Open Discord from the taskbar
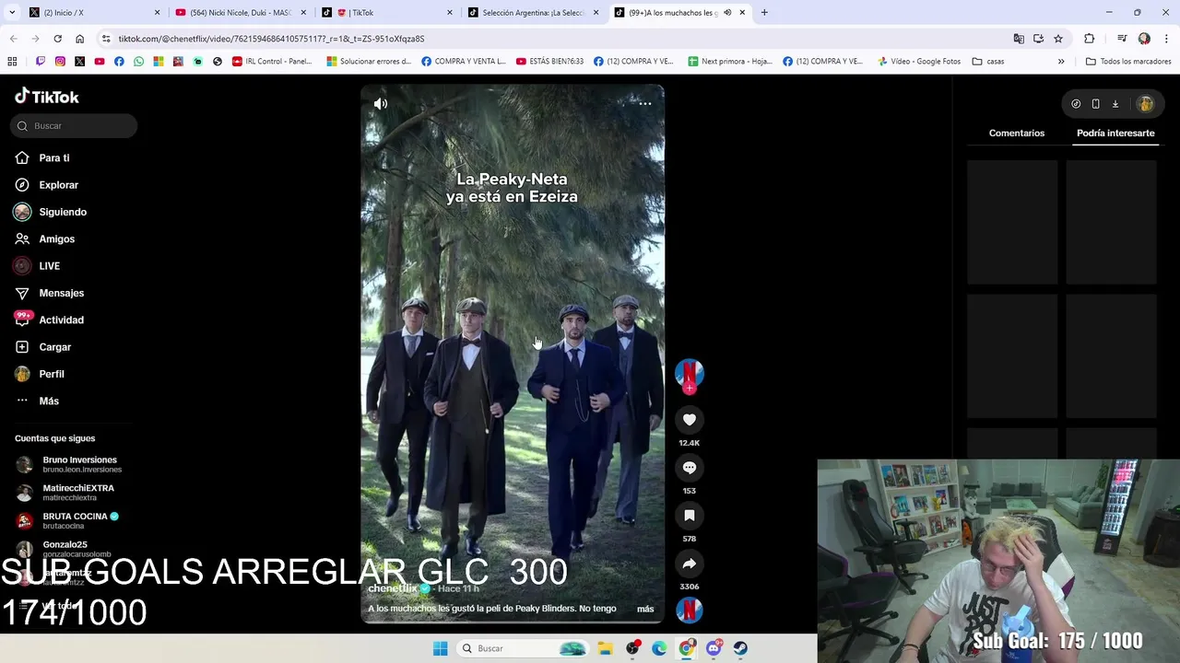 coord(714,648)
